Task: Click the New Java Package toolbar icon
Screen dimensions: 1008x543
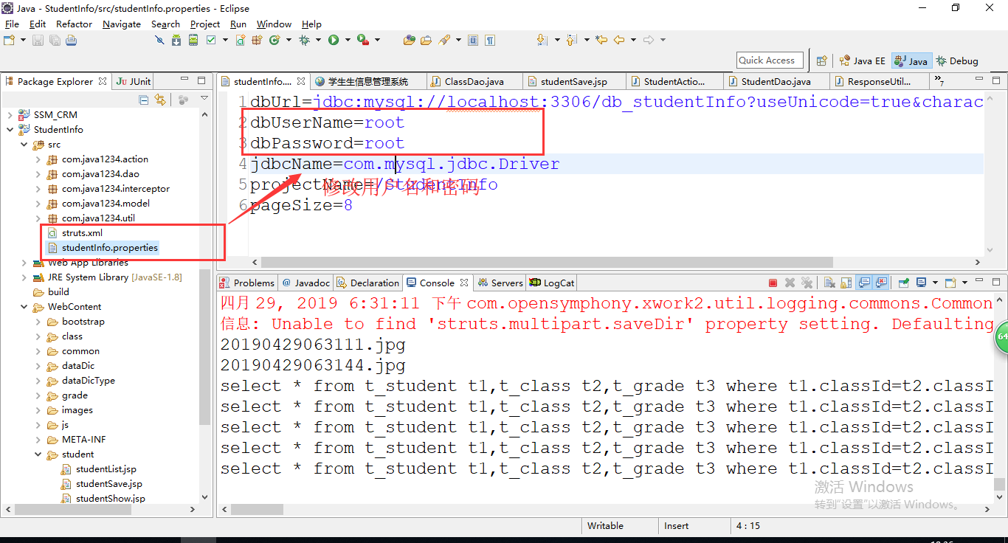Action: [257, 40]
